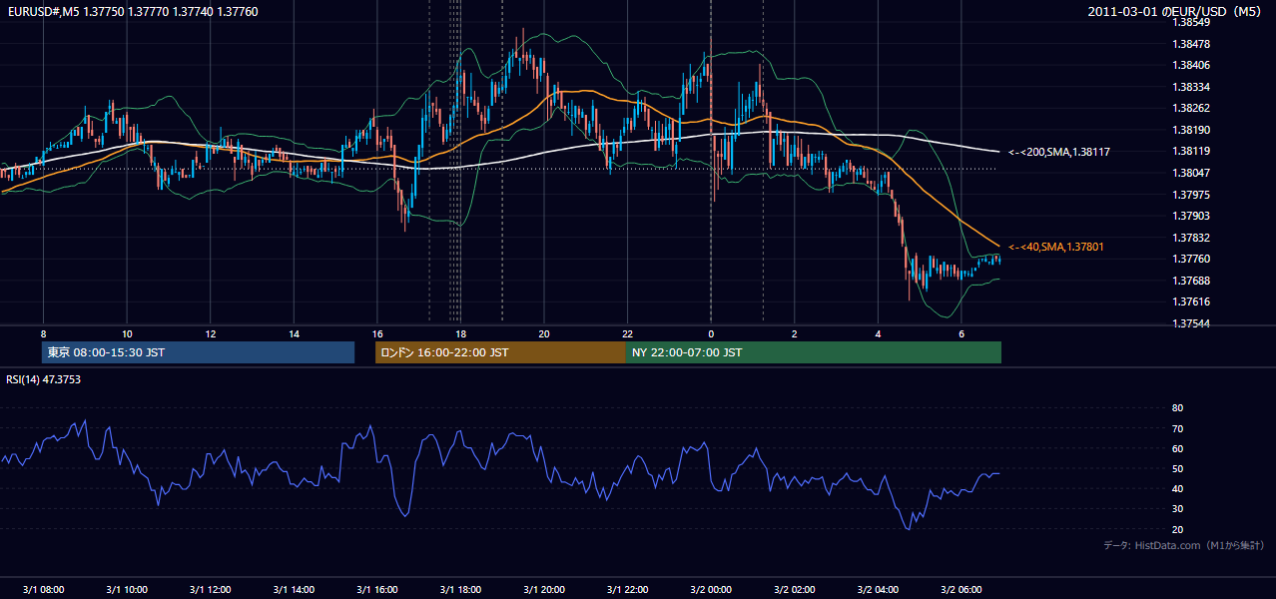Click RSI scale level 60
The height and width of the screenshot is (599, 1276).
tap(1177, 448)
